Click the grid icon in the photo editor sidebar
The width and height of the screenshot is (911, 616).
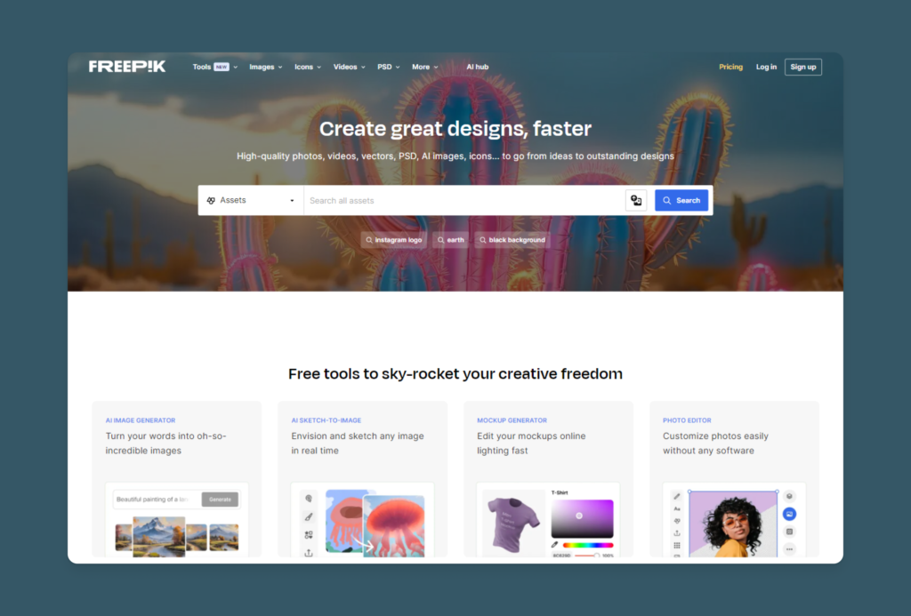pyautogui.click(x=677, y=545)
